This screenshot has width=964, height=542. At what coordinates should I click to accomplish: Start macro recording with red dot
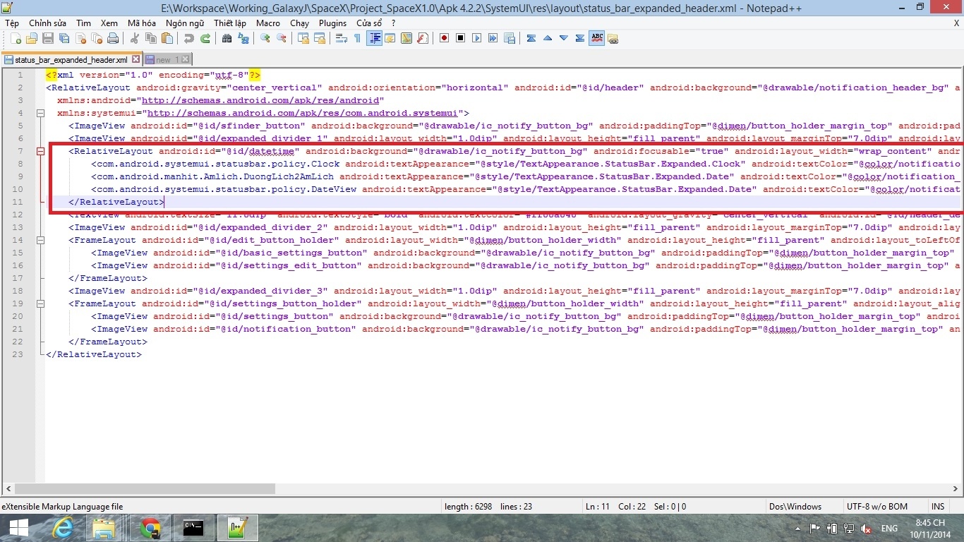pos(444,38)
